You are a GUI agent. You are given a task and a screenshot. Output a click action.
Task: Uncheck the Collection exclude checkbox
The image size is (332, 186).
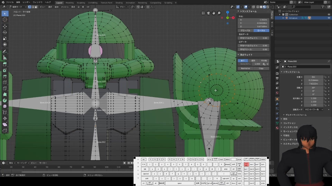283,14
